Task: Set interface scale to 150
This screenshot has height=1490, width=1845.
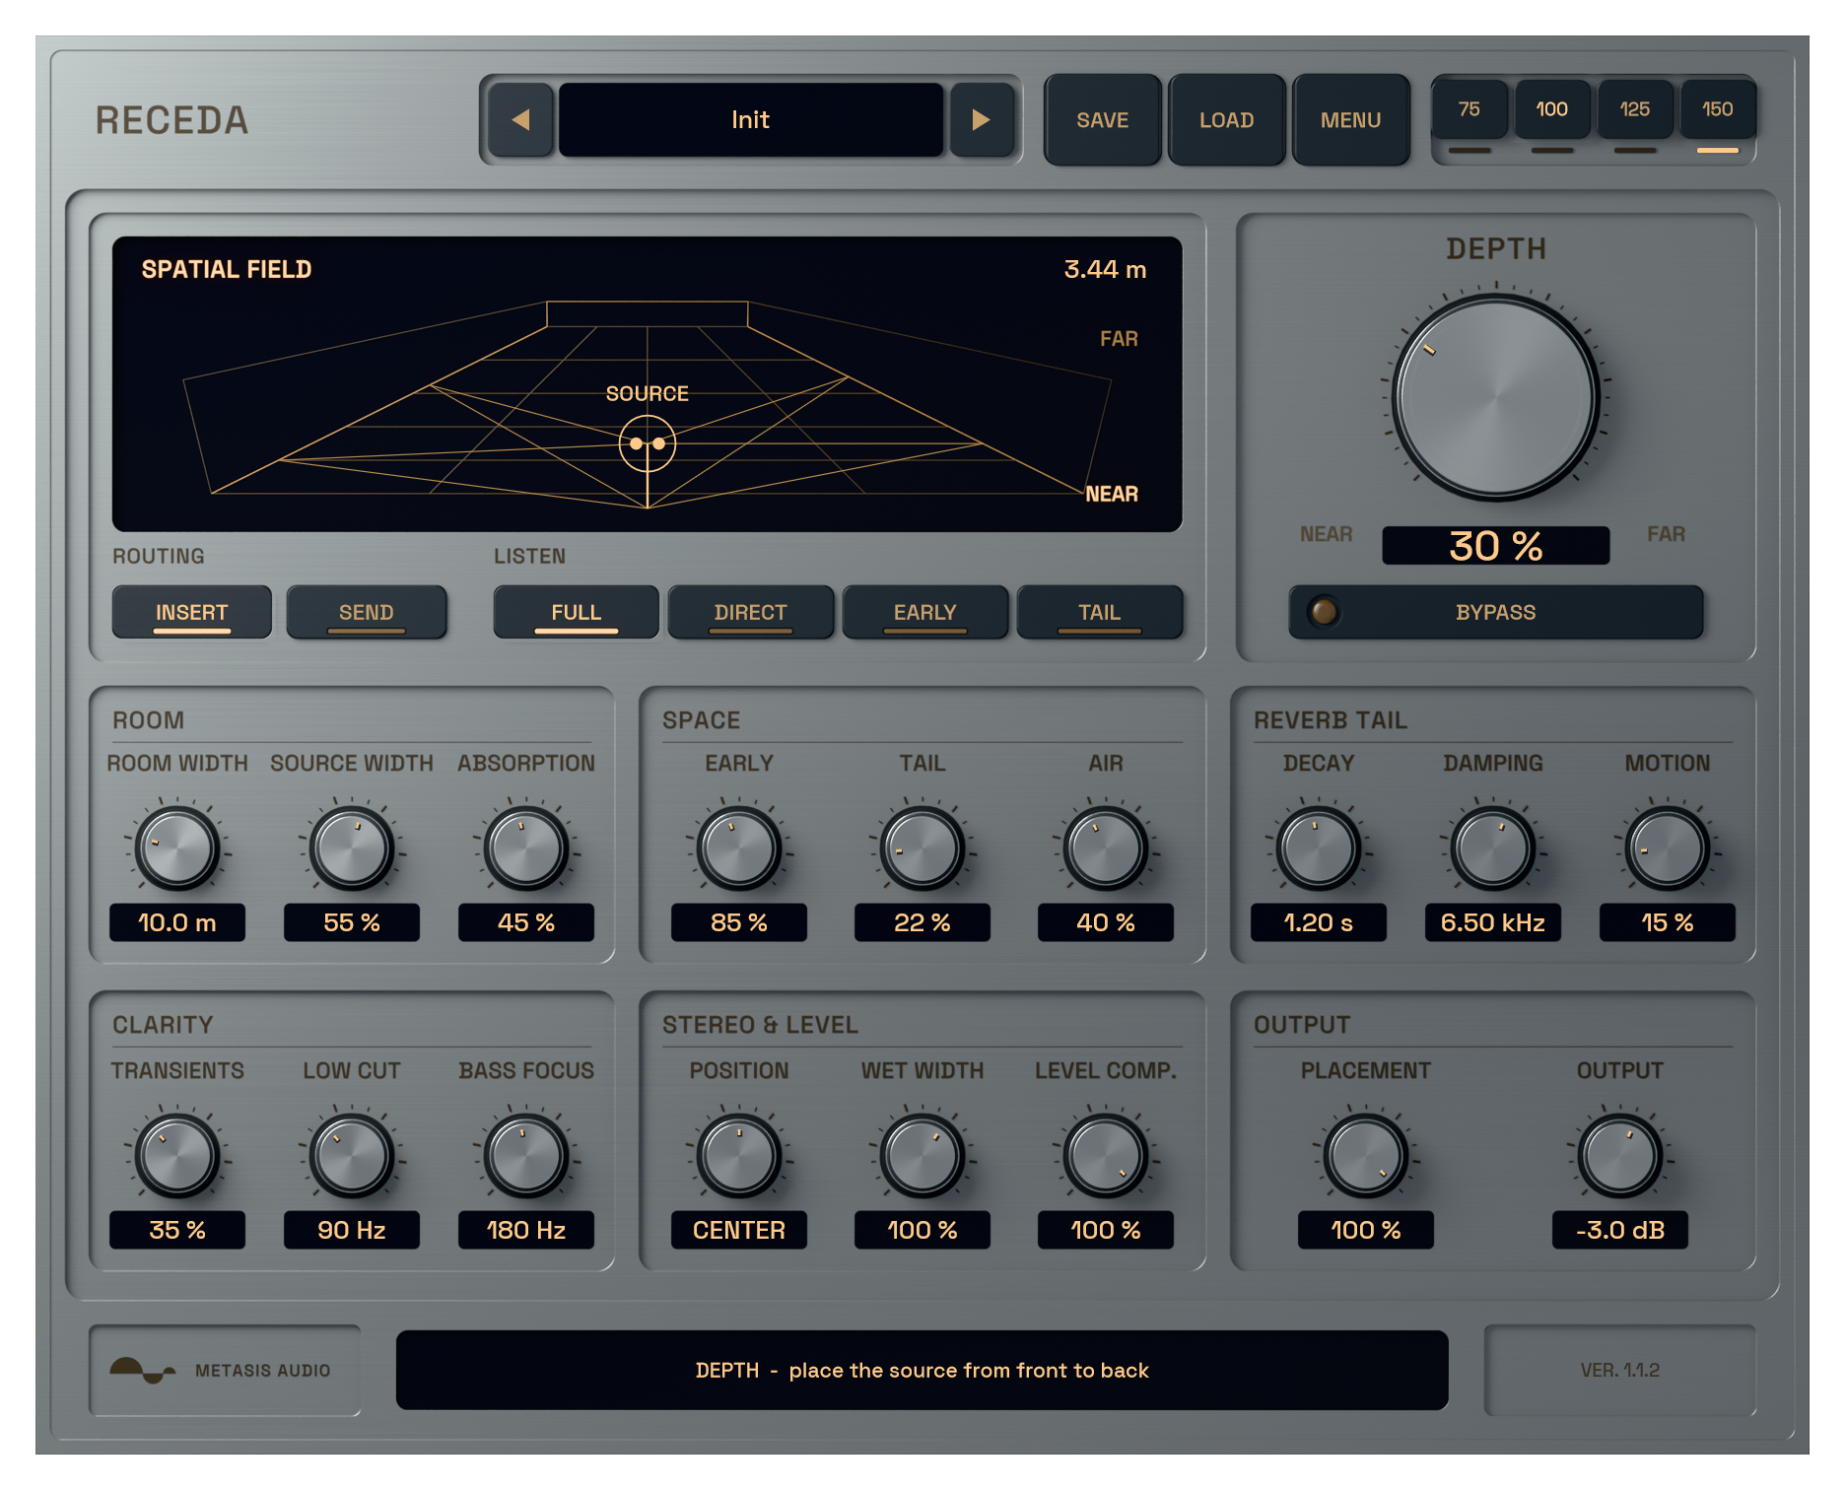Action: pos(1718,109)
